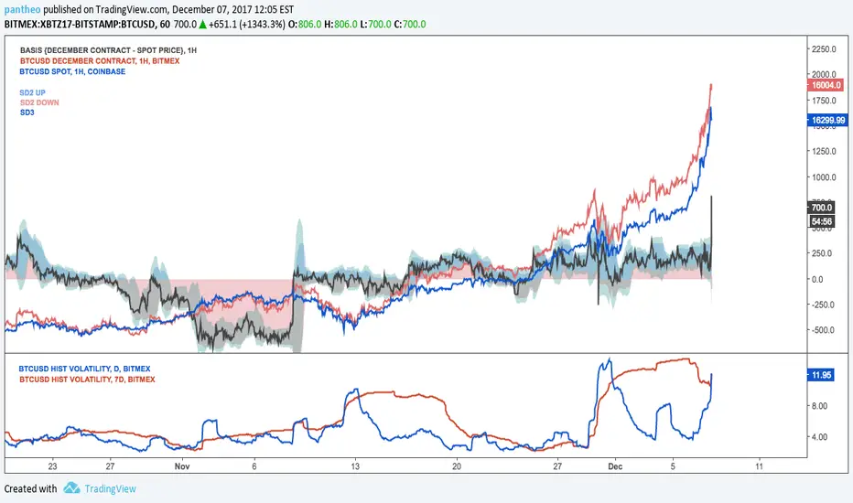Click the 8.00 volatility axis label
Viewport: 853px width, 503px height.
(x=819, y=406)
